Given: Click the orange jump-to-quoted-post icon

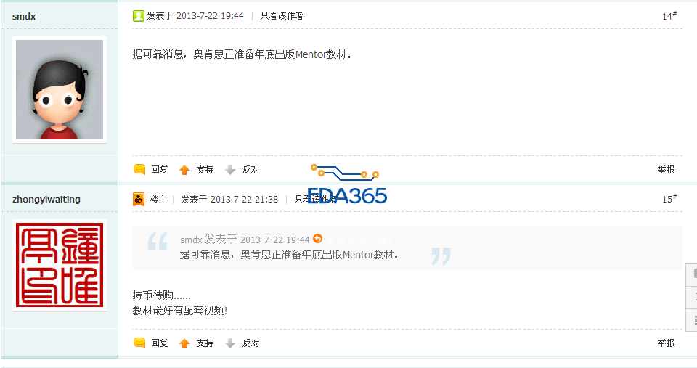Looking at the screenshot, I should [317, 239].
